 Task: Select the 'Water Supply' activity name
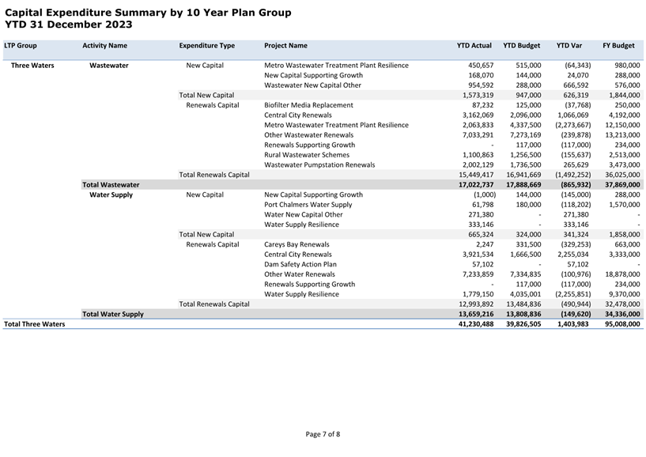click(x=111, y=195)
